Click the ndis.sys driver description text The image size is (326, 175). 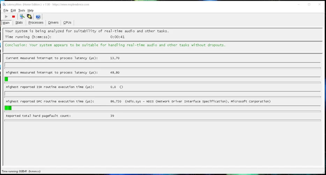[x=198, y=101]
